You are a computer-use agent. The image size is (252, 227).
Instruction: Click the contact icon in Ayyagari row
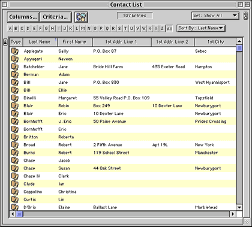coord(15,59)
